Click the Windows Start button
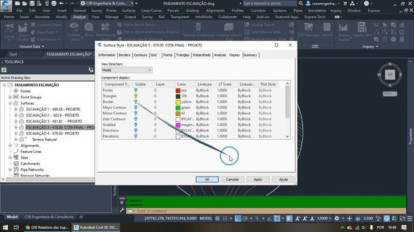The height and width of the screenshot is (232, 414). coord(5,227)
